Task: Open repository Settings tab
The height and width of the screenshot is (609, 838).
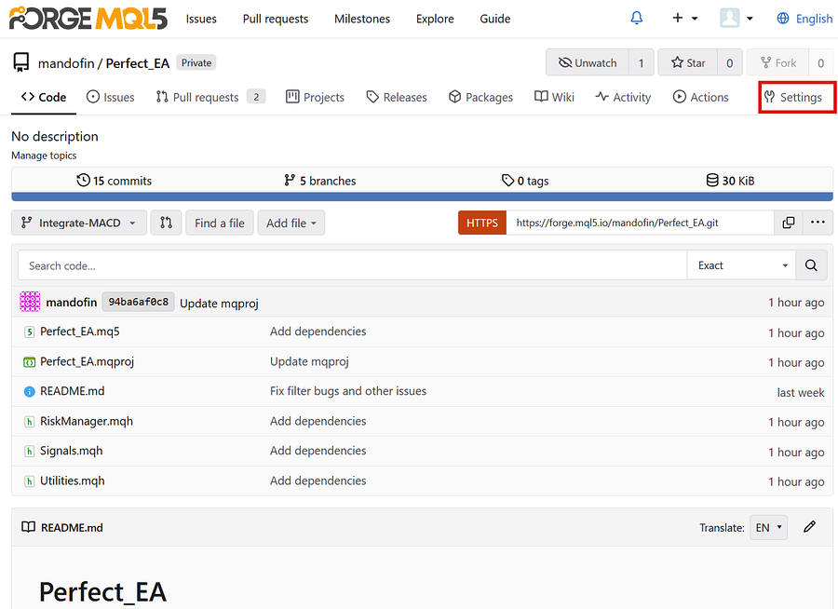Action: tap(793, 98)
